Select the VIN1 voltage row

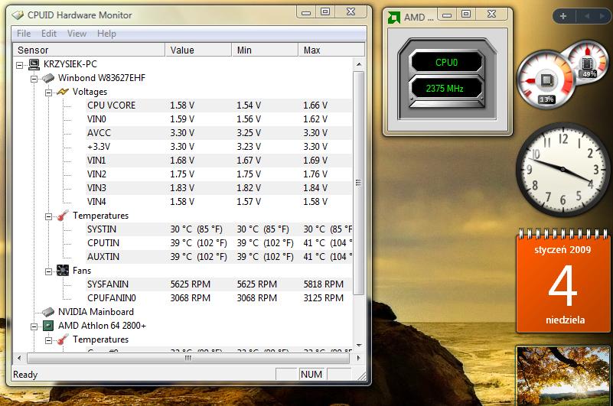219,161
